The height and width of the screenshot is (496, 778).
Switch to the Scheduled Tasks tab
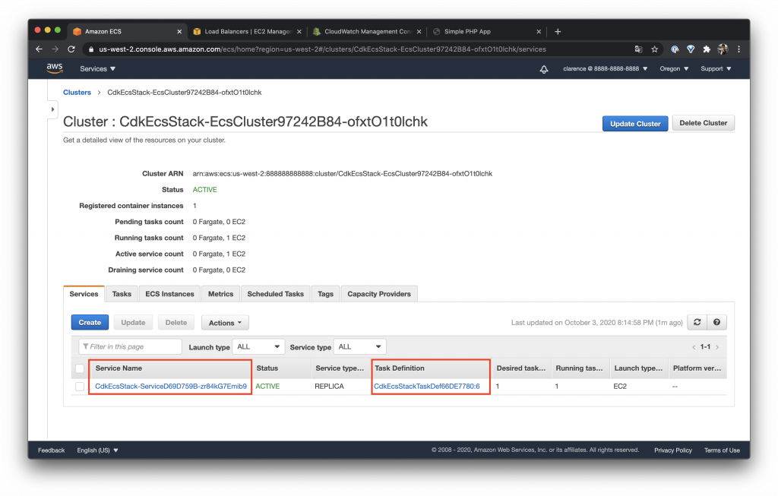coord(275,294)
